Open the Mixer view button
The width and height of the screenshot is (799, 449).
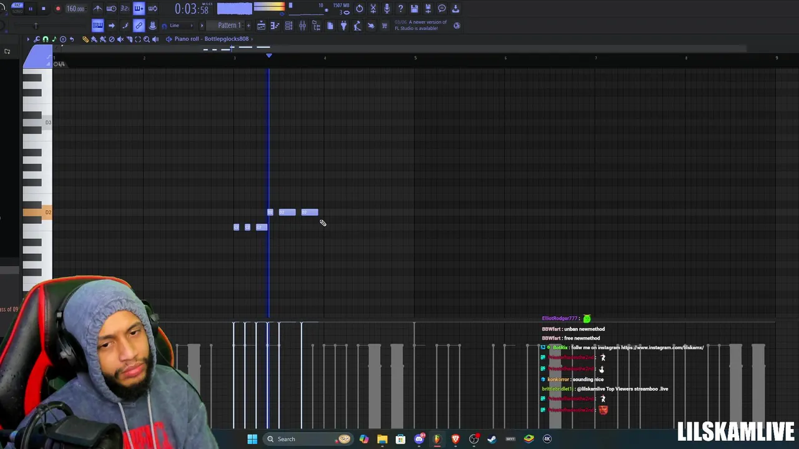coord(302,26)
